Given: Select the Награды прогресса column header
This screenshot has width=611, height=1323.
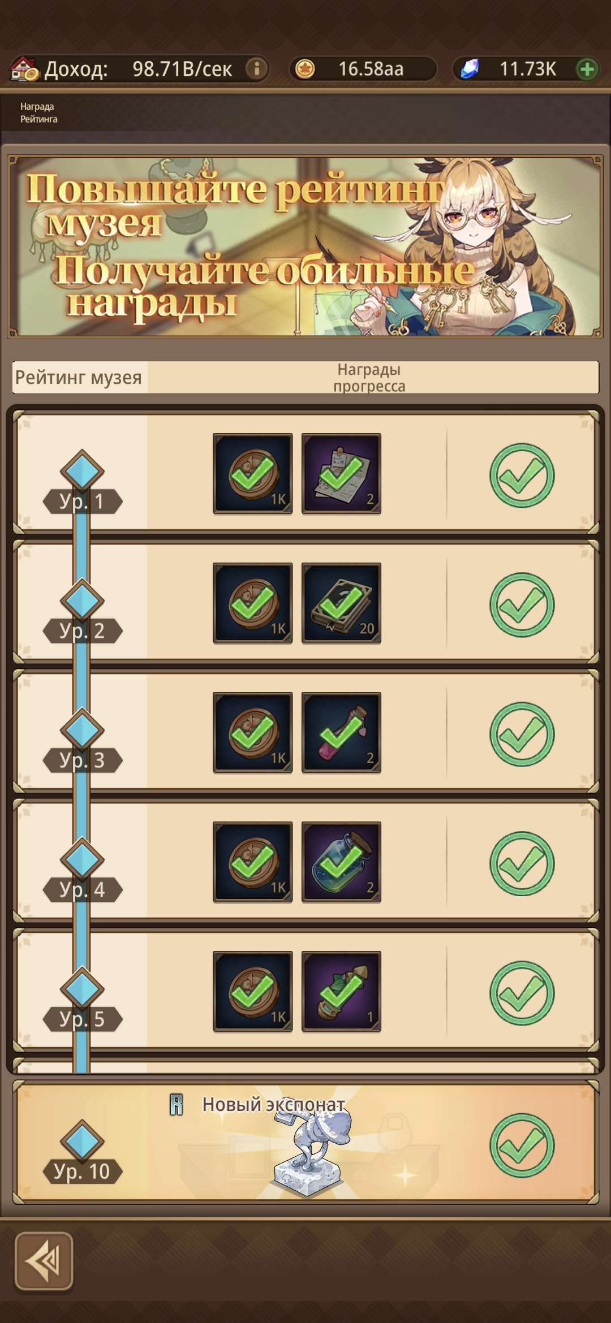Looking at the screenshot, I should click(x=369, y=378).
